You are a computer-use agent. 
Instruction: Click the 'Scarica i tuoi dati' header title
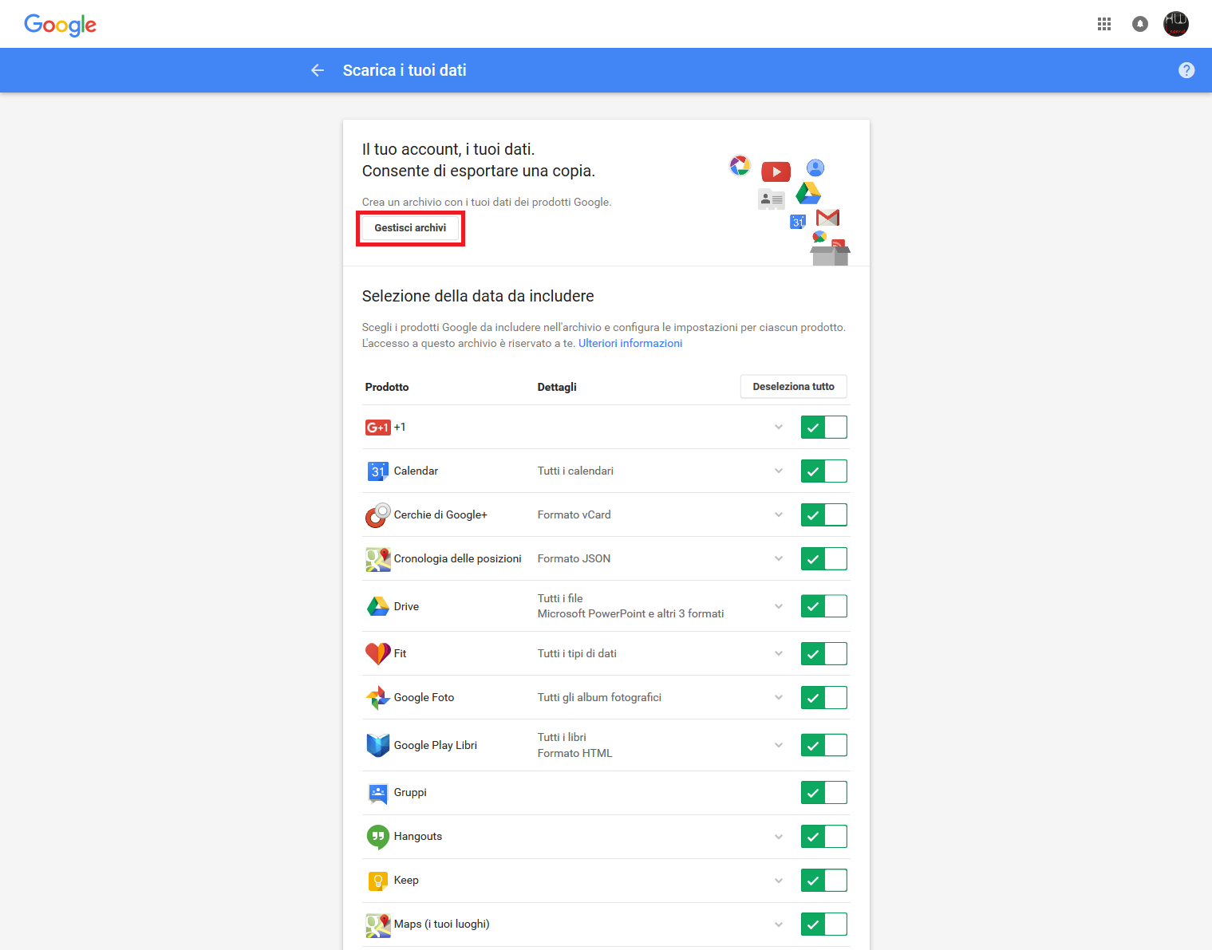coord(405,70)
